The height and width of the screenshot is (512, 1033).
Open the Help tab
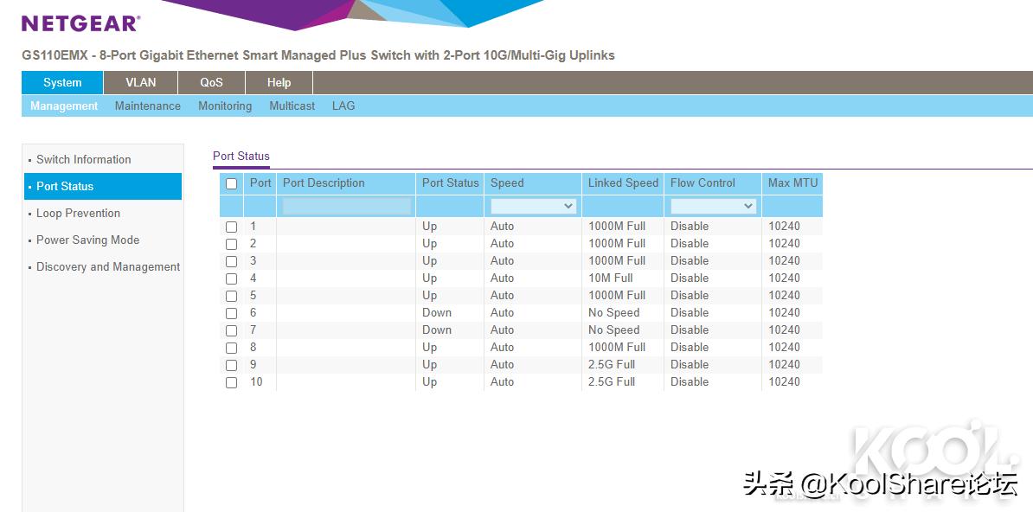click(x=279, y=82)
